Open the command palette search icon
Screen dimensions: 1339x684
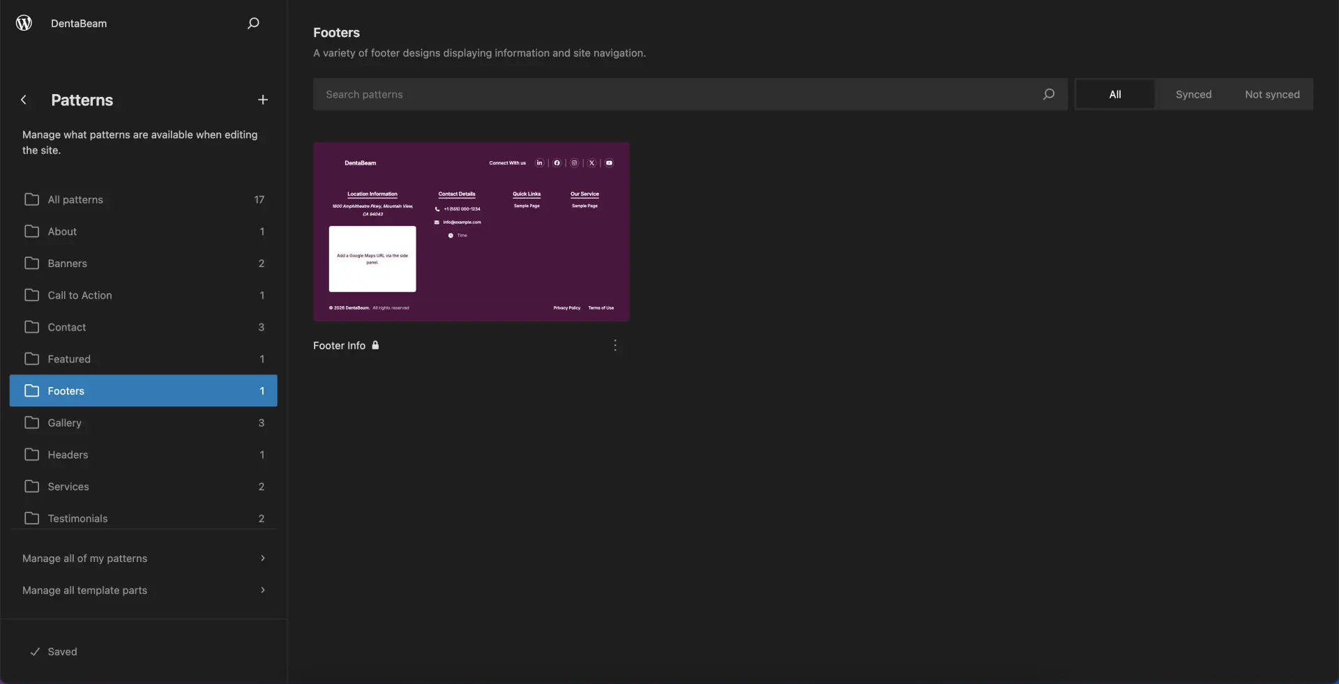253,23
